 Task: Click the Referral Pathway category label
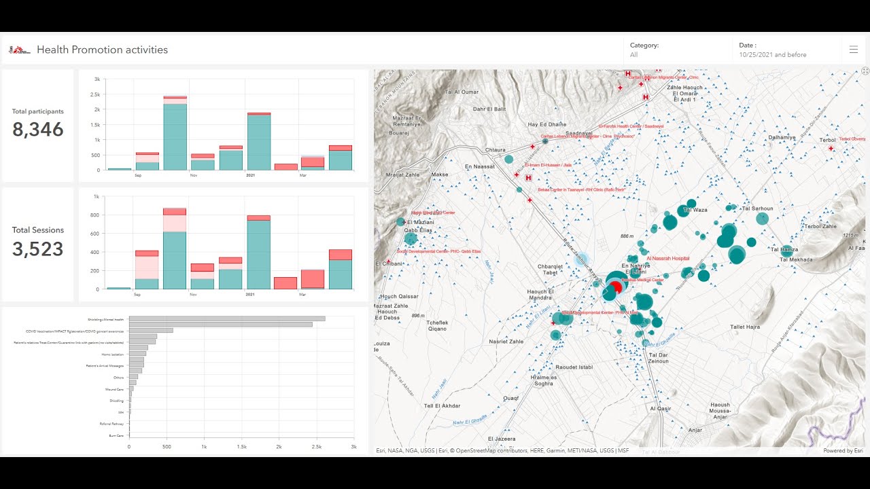tap(111, 424)
